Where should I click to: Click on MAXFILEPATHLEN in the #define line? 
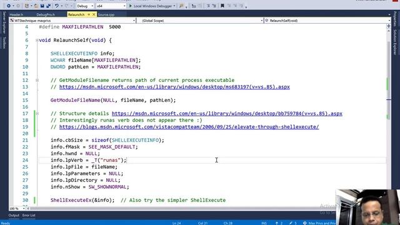(82, 27)
